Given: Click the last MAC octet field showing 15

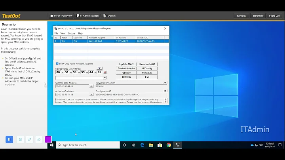Looking at the screenshot, I should [x=99, y=72].
